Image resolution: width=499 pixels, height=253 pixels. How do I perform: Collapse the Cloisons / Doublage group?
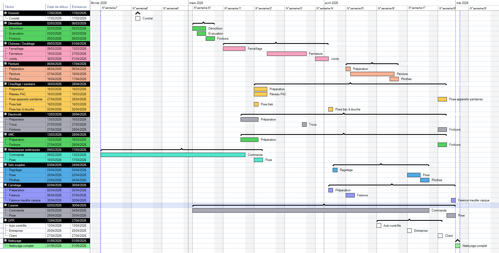pos(5,43)
